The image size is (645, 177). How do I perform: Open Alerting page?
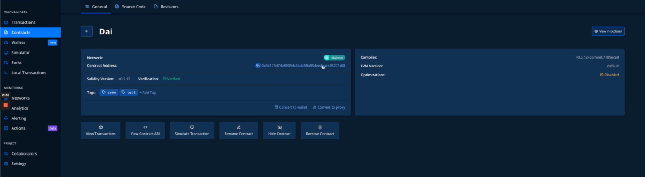coord(19,118)
